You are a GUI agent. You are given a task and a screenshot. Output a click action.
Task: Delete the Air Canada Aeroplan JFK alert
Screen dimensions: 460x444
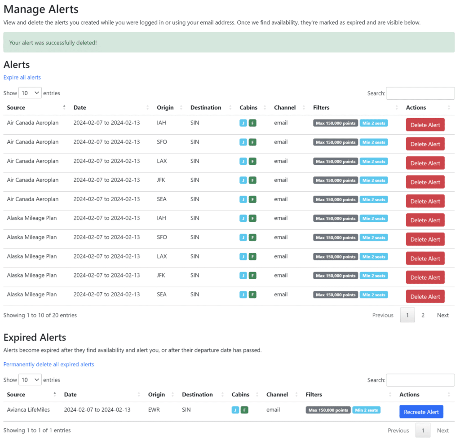425,182
